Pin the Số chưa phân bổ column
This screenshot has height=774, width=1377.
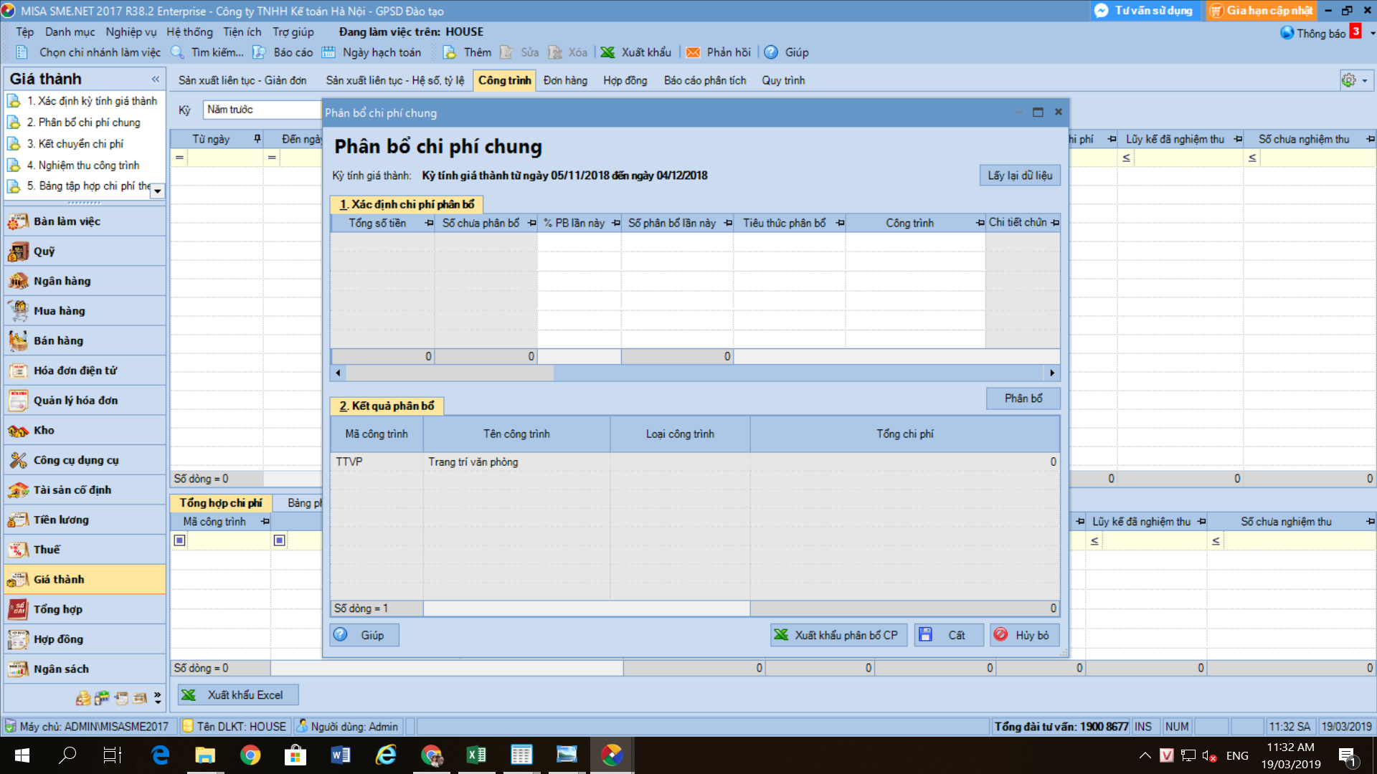531,224
